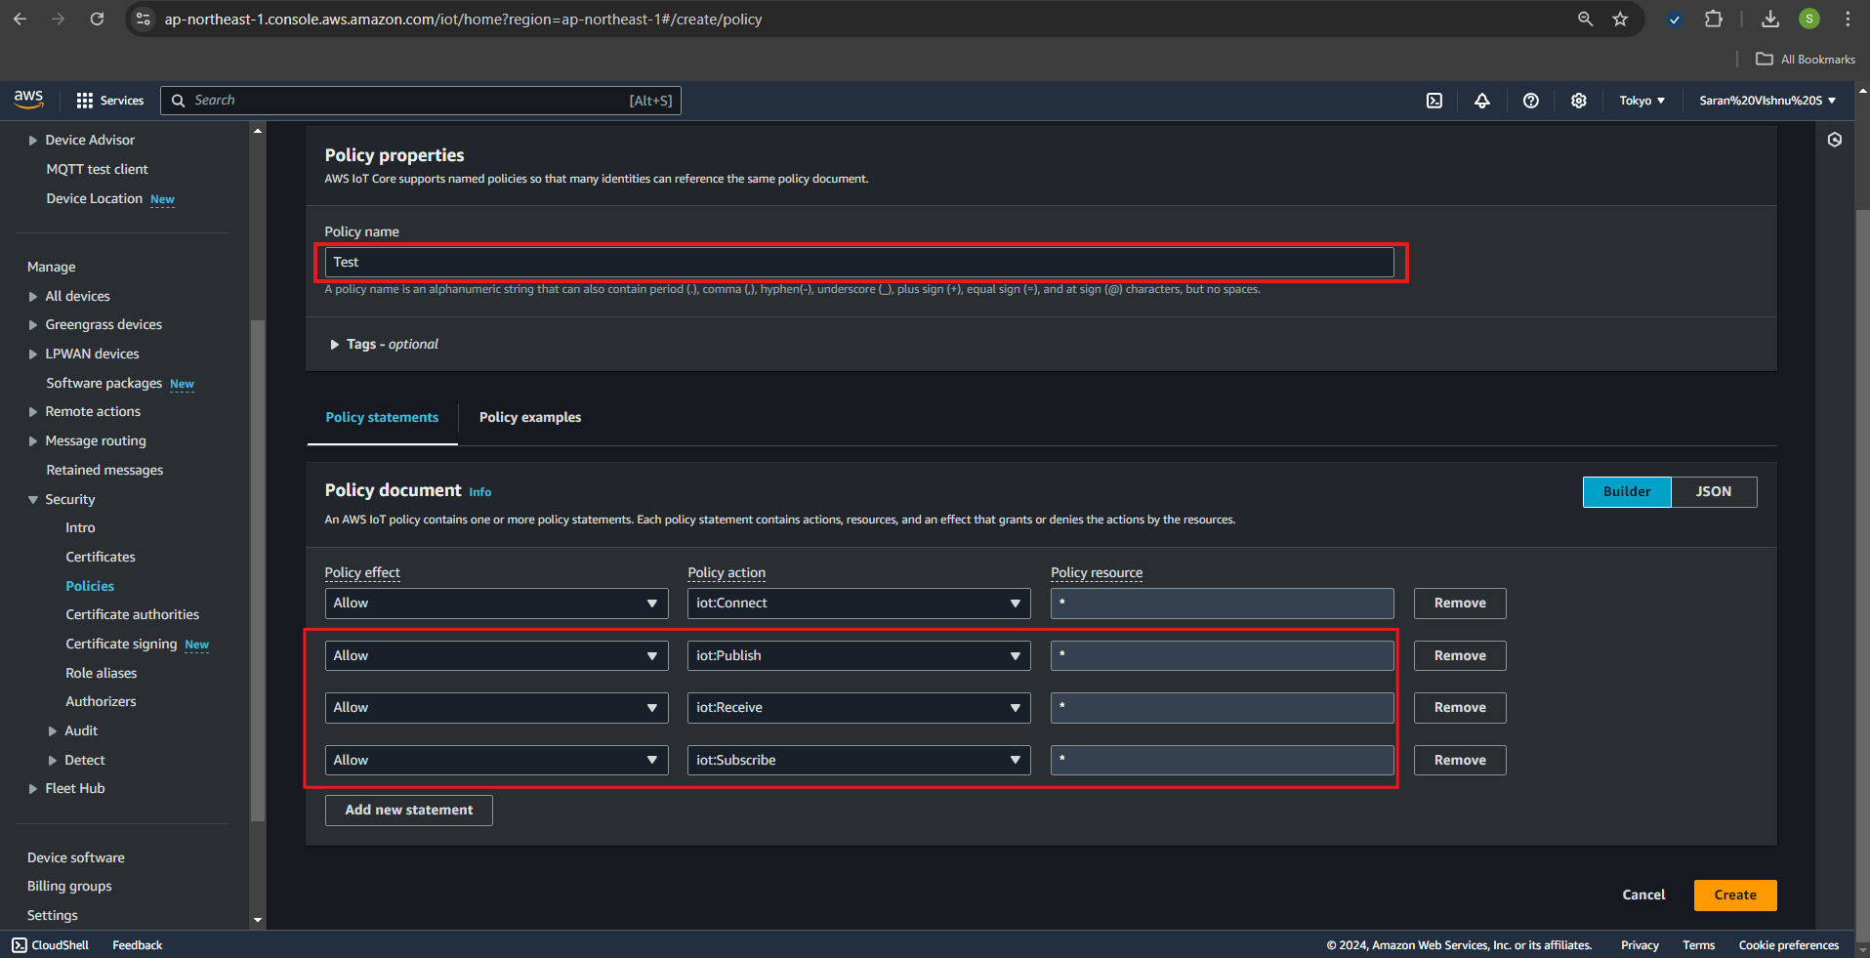Remove the iot:Subscribe policy statement
The height and width of the screenshot is (958, 1870).
1459,761
